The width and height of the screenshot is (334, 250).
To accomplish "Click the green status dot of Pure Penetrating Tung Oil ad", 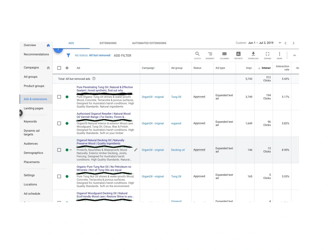I will pos(67,97).
